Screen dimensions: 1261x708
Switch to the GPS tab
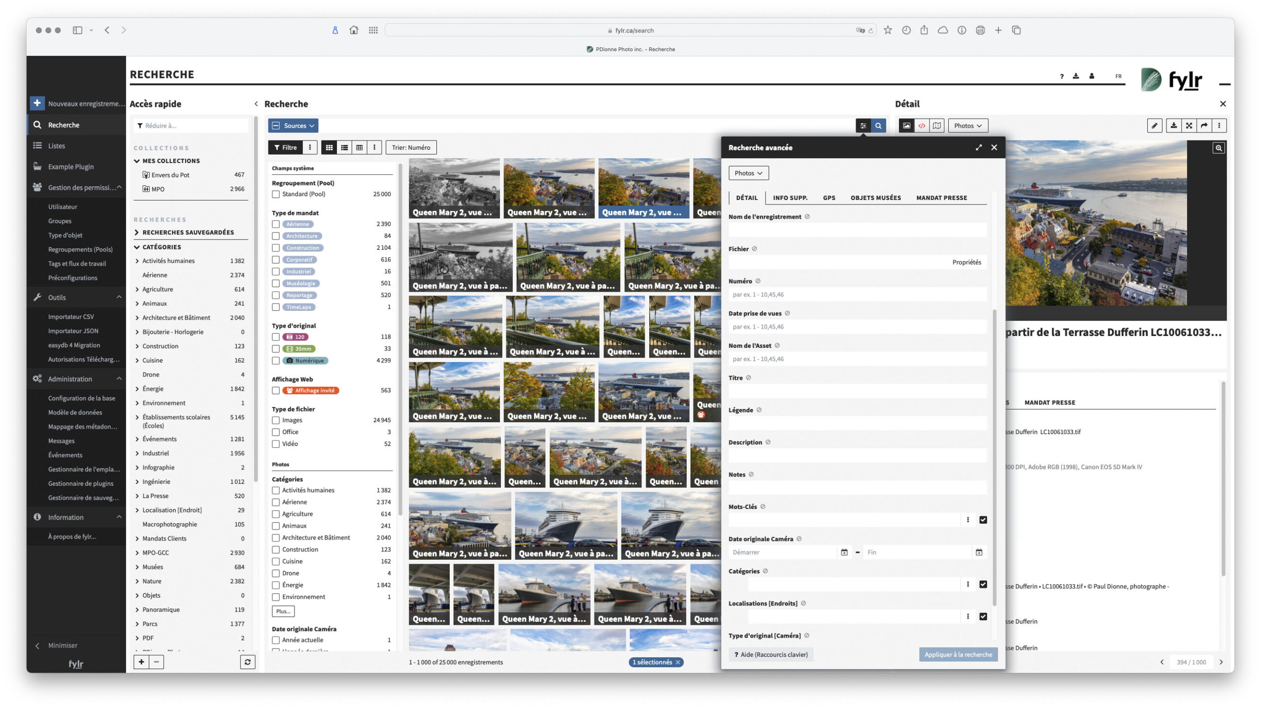(829, 198)
